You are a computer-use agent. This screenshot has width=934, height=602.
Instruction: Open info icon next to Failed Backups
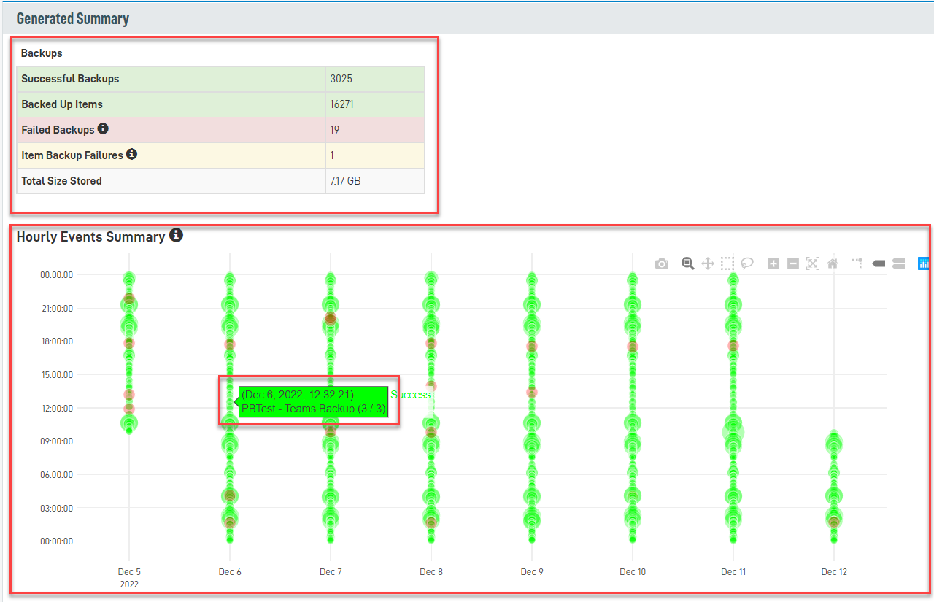103,128
